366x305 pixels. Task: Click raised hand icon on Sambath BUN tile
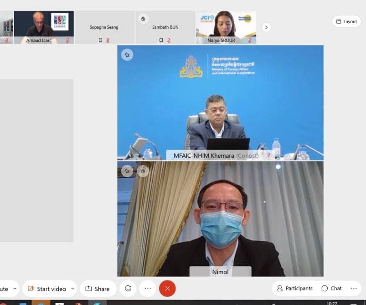(x=143, y=19)
